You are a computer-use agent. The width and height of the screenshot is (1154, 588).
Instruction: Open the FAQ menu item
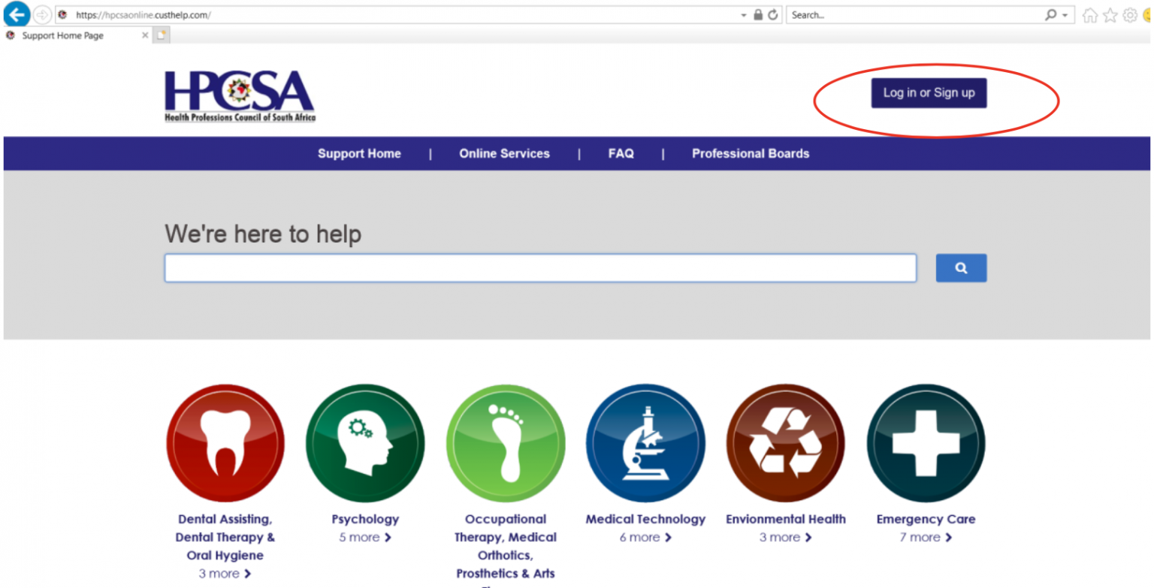coord(621,153)
